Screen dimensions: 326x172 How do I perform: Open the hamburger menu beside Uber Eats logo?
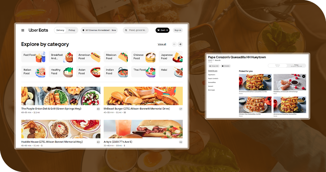(23, 30)
